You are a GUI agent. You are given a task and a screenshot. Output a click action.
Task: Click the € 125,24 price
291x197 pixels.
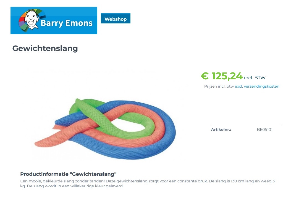[x=222, y=76]
